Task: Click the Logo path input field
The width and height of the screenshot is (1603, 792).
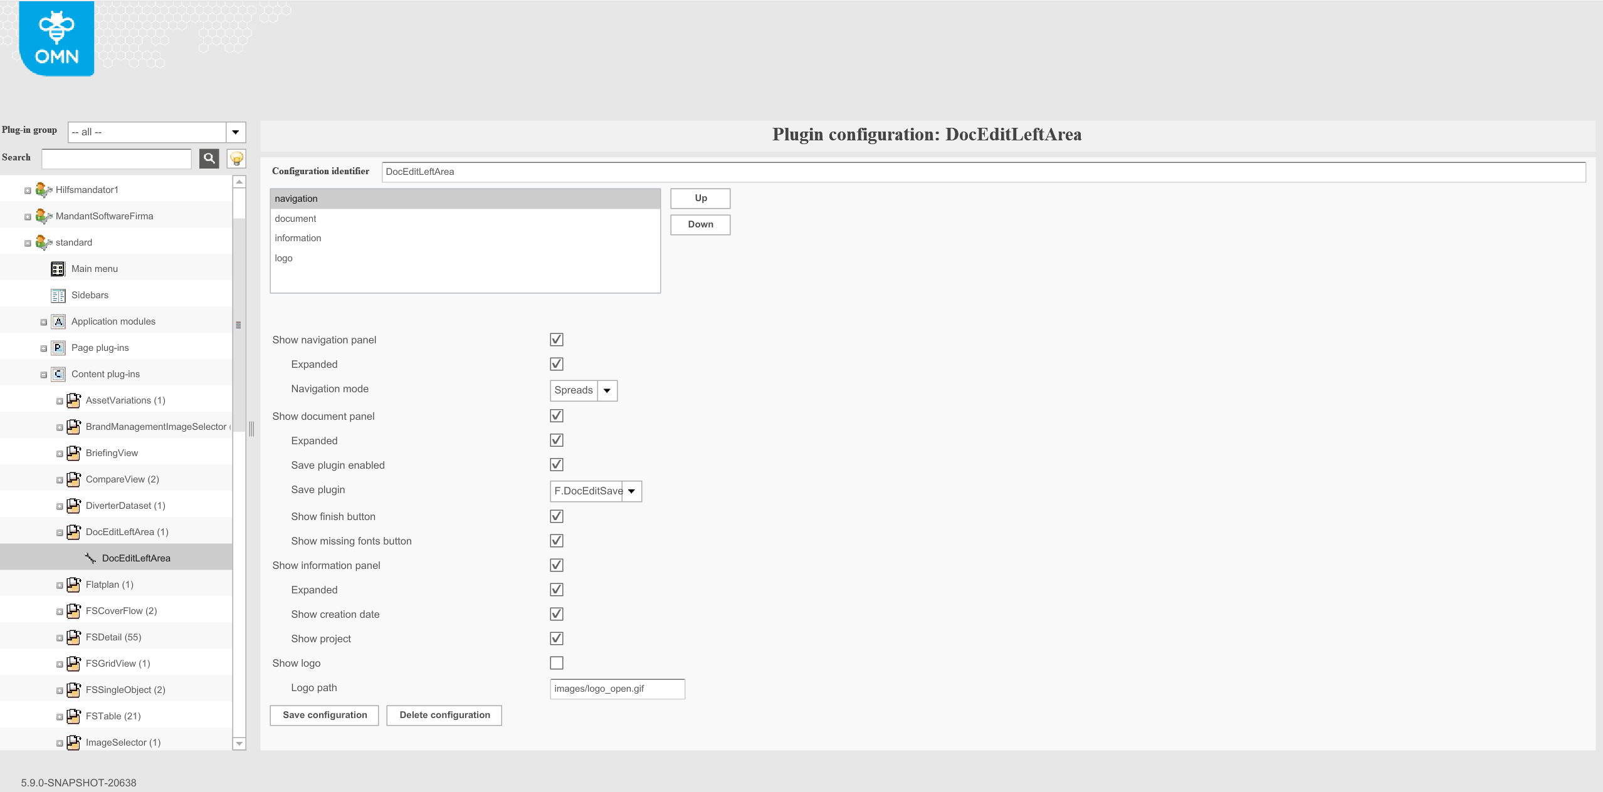Action: pyautogui.click(x=616, y=689)
